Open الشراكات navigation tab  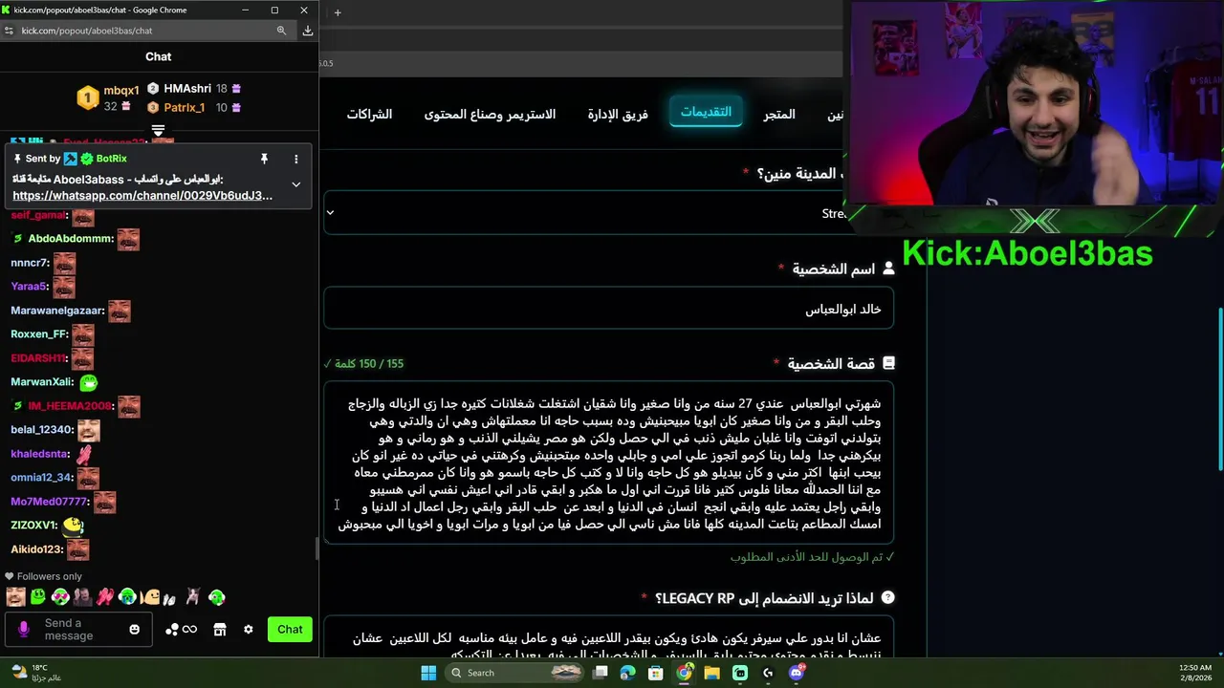(369, 115)
